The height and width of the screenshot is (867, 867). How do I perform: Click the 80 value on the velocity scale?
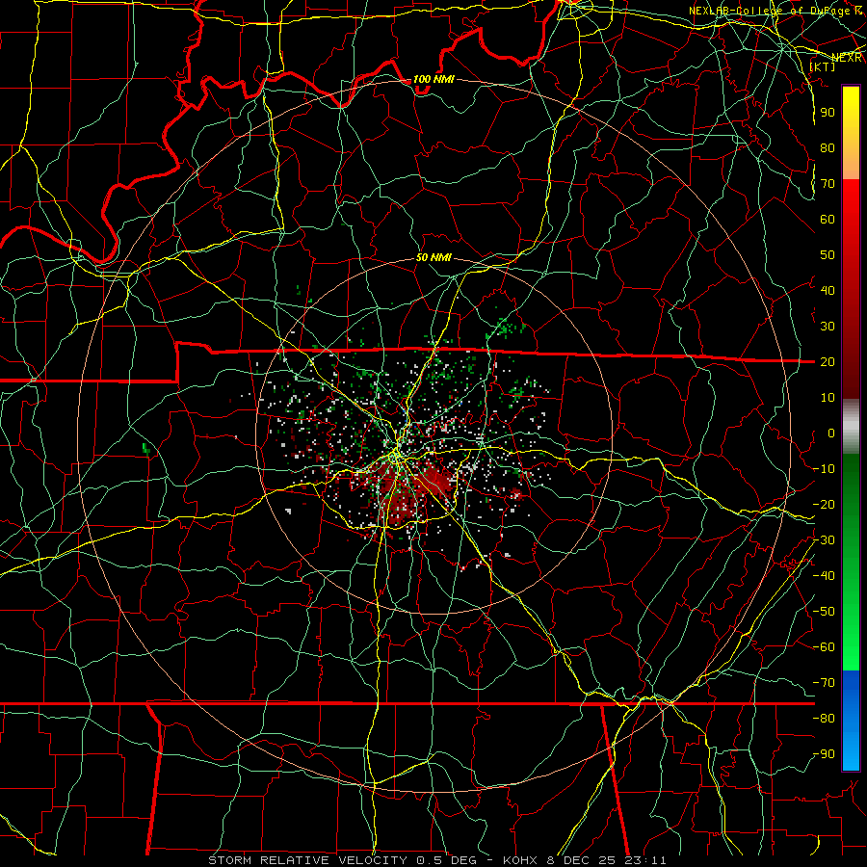[x=828, y=148]
